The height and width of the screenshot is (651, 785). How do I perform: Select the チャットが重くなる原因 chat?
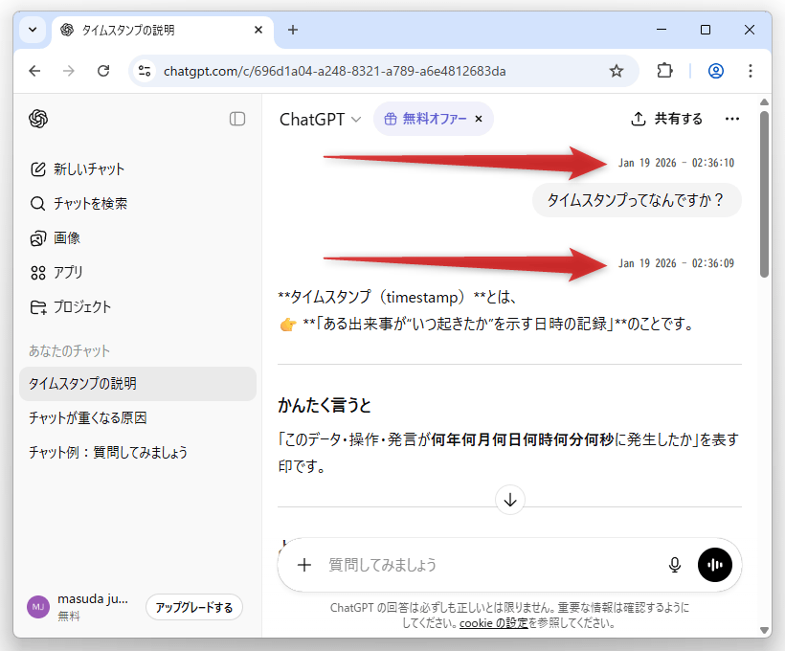[87, 418]
